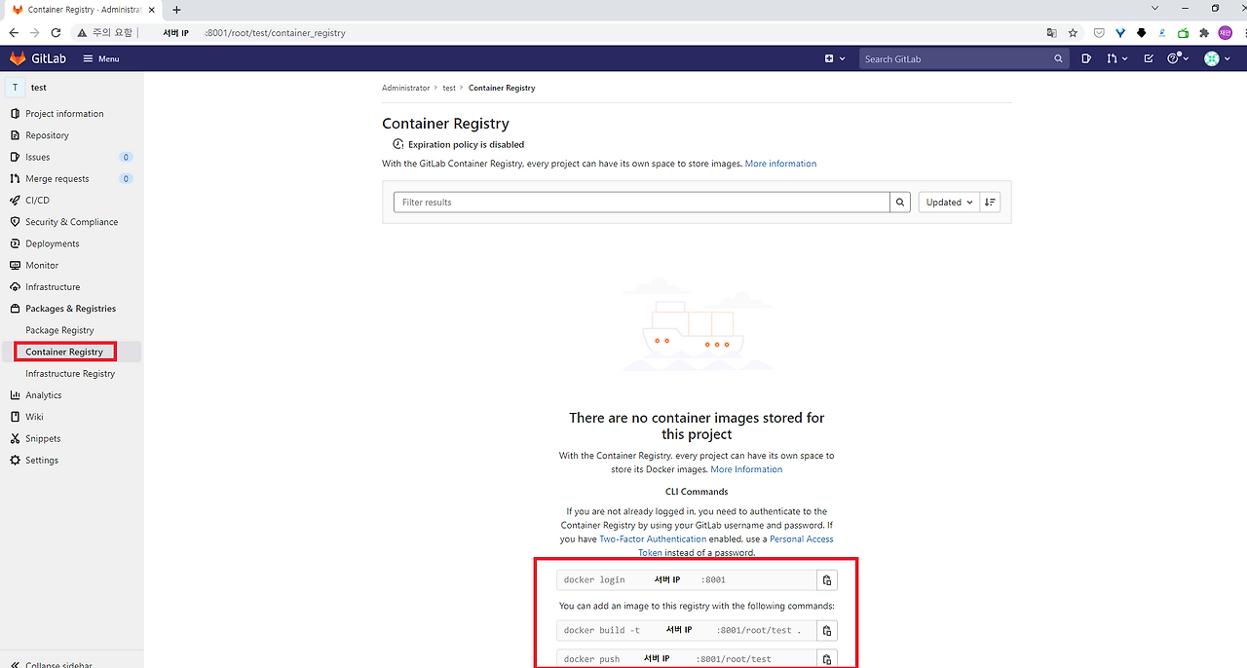The height and width of the screenshot is (668, 1247).
Task: Click the Personal Access Token link
Action: 801,538
